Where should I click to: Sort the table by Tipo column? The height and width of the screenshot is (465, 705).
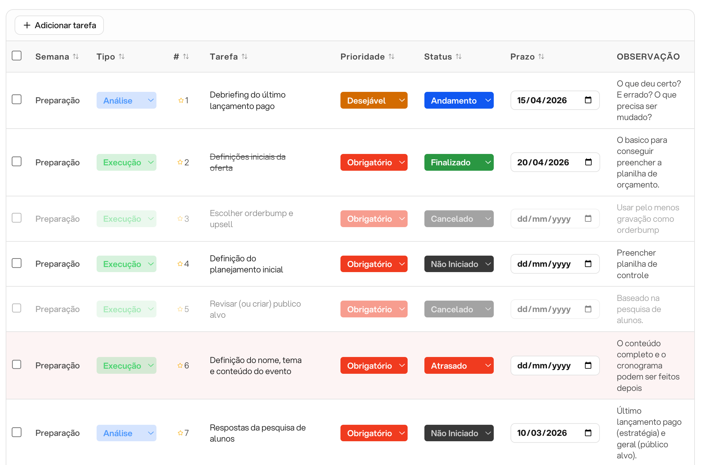(x=122, y=56)
